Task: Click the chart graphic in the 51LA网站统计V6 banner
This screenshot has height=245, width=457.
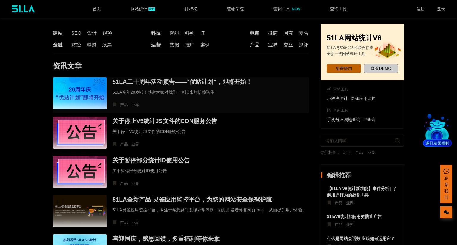Action: 387,51
